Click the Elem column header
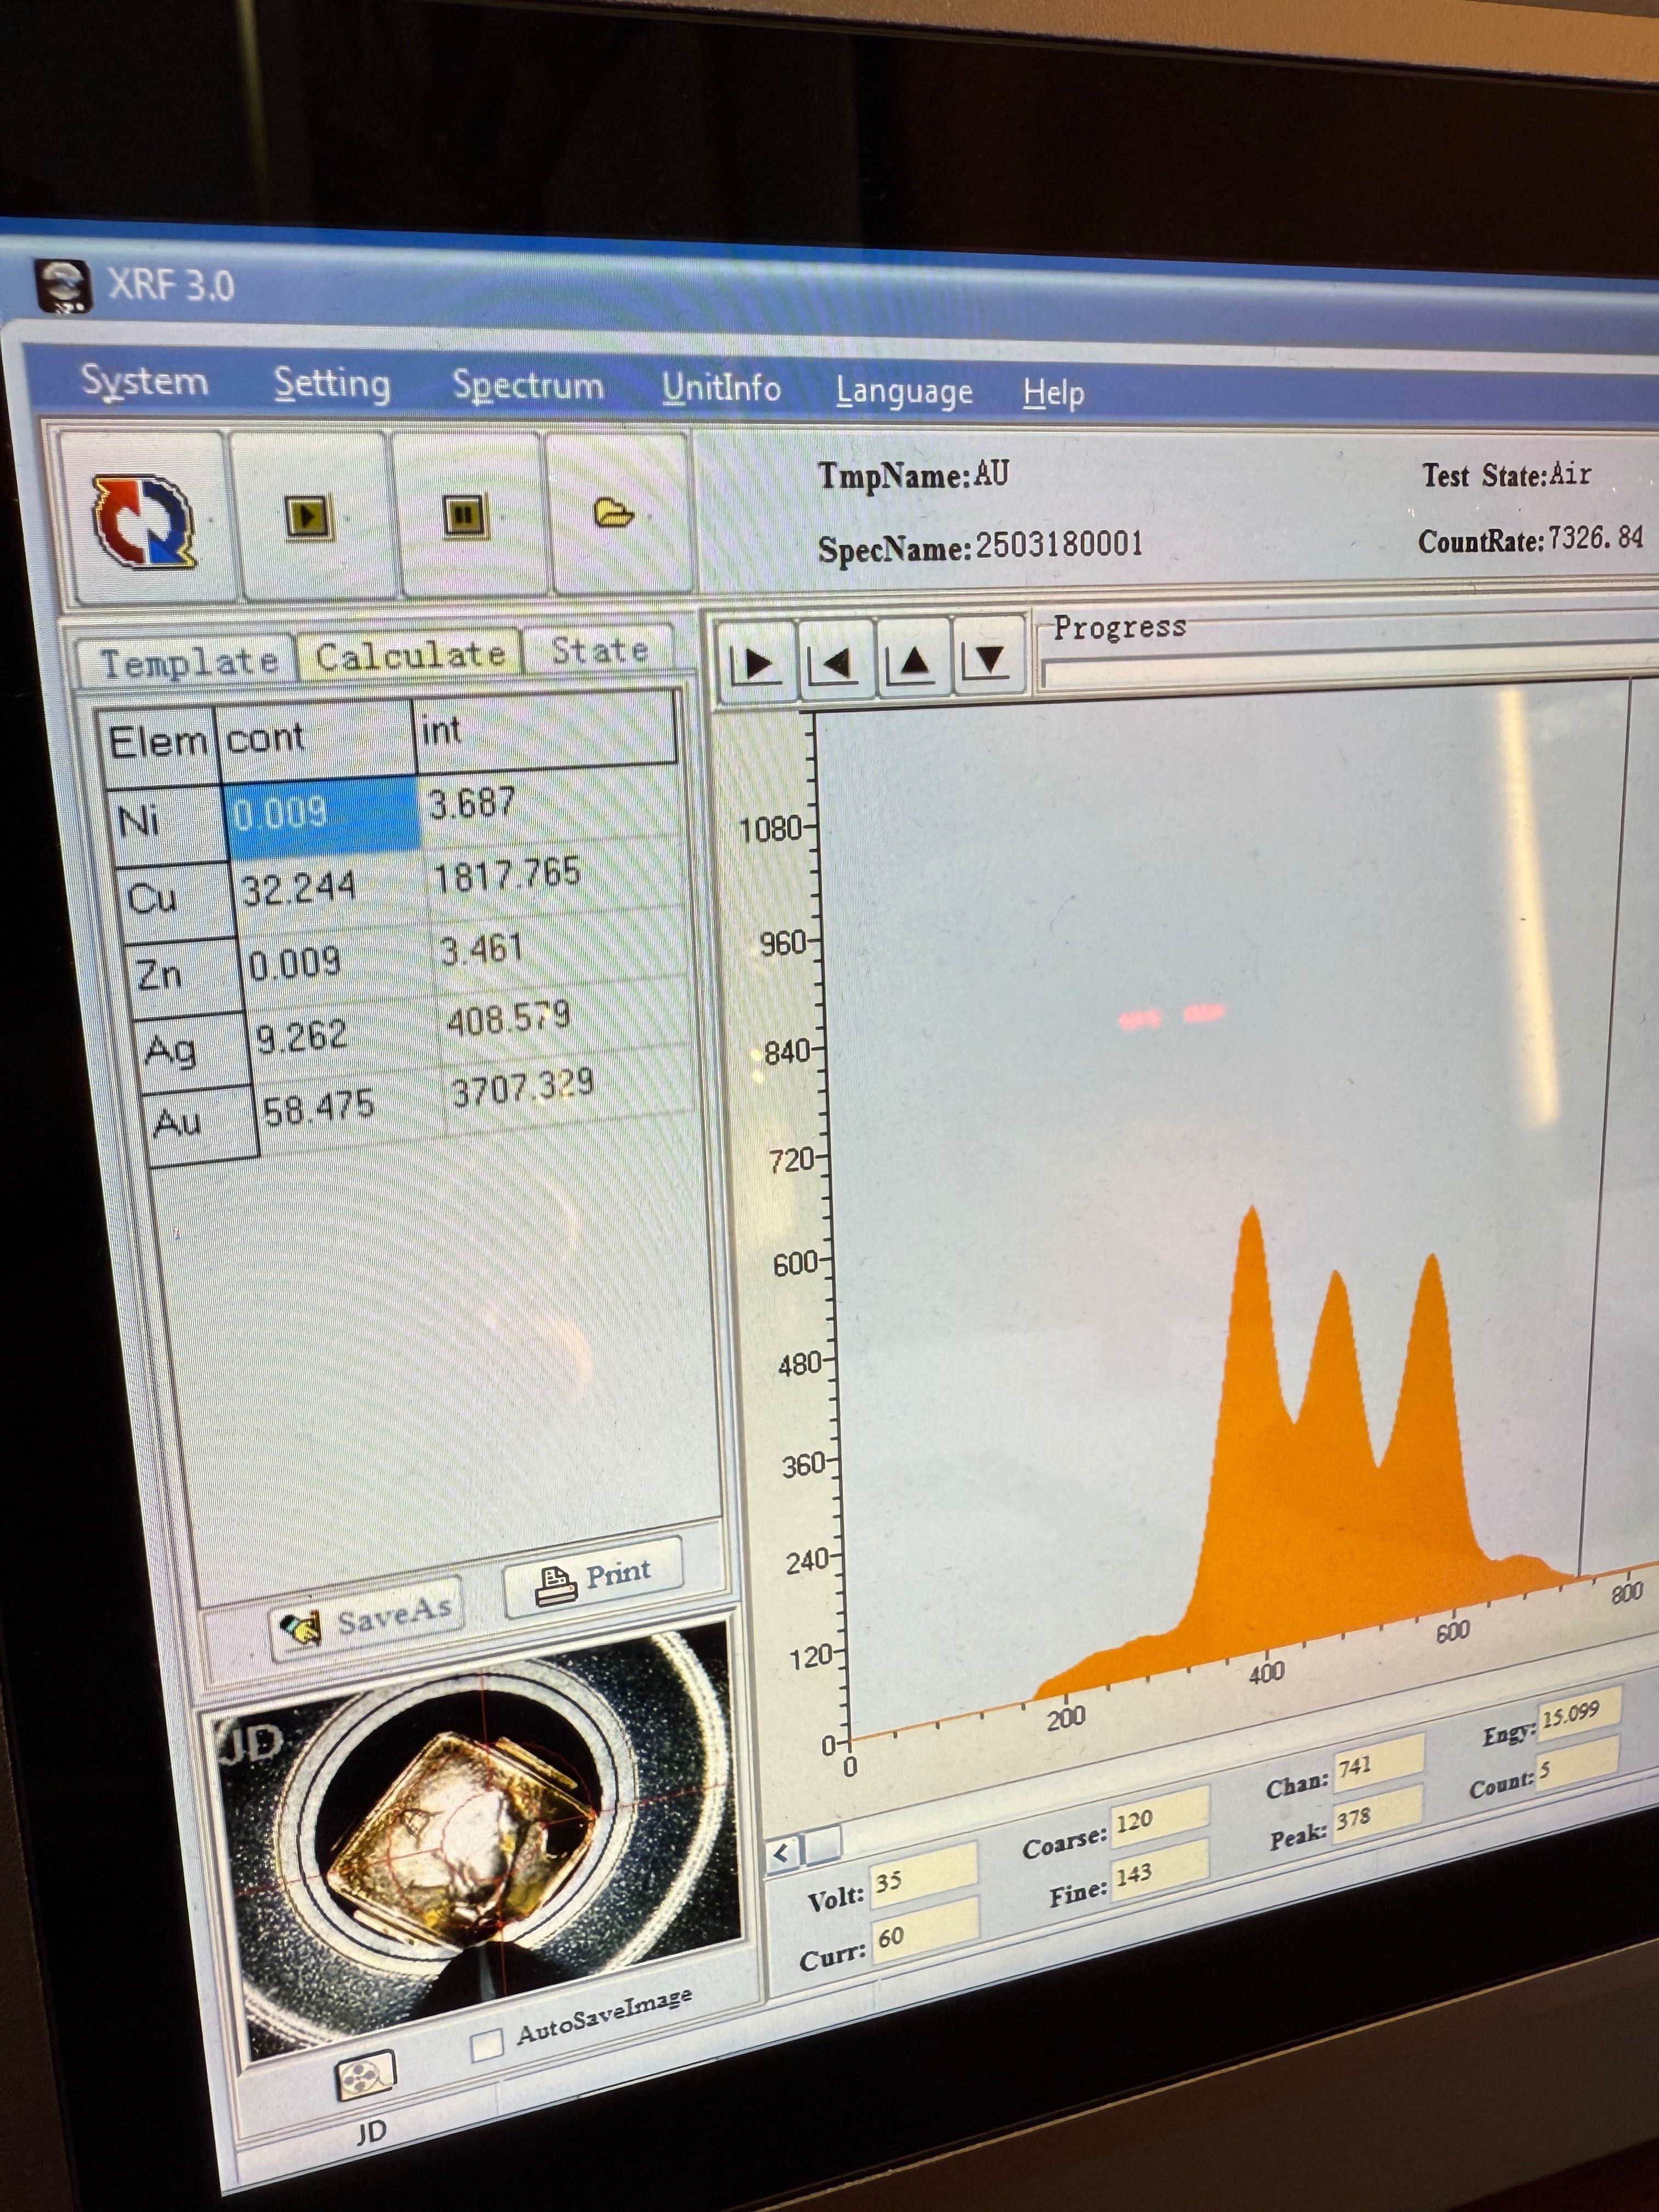Screen dimensions: 1659x2212 (x=157, y=743)
